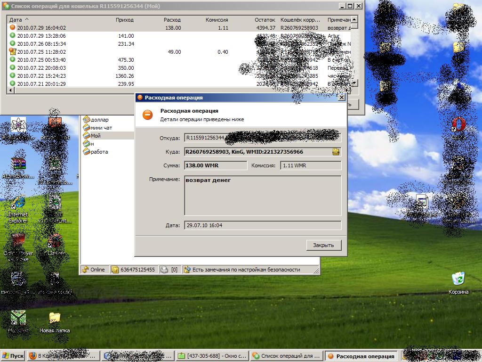Click green income icon on 13:28:06 row
Image resolution: width=482 pixels, height=362 pixels.
tap(13, 35)
